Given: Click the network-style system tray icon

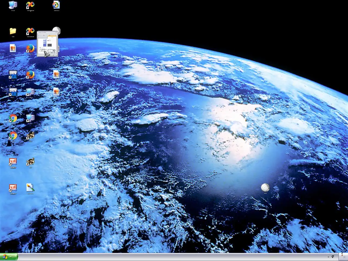Looking at the screenshot, I should point(333,257).
